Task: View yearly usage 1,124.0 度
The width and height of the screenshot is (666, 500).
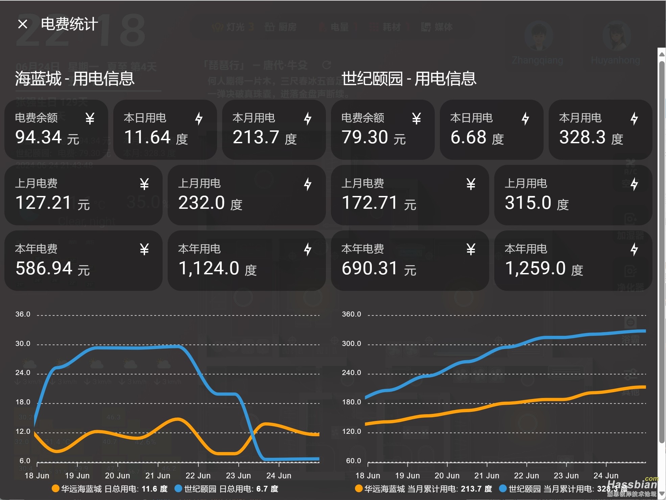Action: 218,269
